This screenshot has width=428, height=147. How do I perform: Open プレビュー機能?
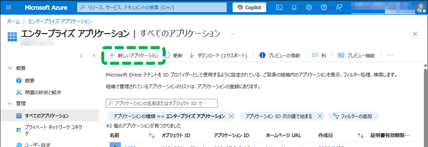click(x=356, y=55)
